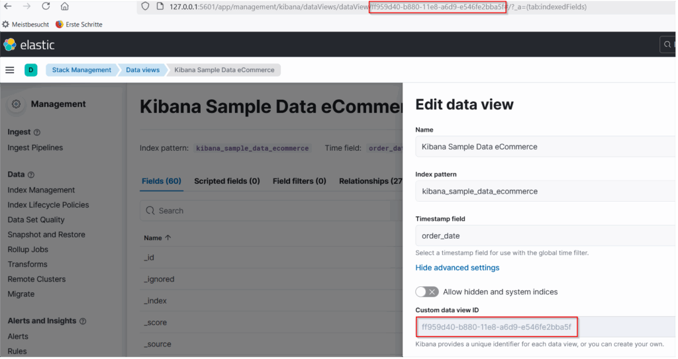Open Index Lifecycle Policies
This screenshot has height=359, width=678.
coord(48,205)
